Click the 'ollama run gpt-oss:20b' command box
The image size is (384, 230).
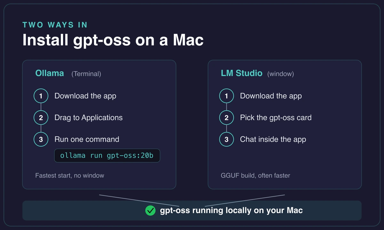[107, 156]
